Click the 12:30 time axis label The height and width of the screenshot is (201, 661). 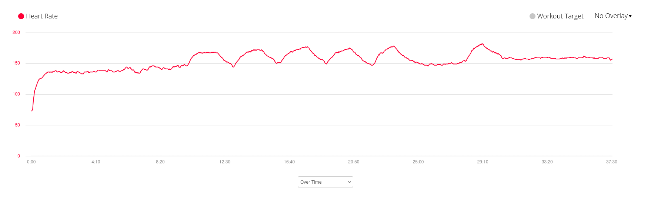pos(225,162)
